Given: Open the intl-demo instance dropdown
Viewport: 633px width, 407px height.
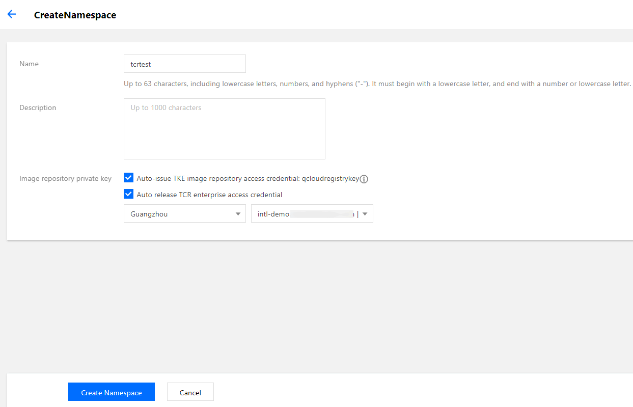Looking at the screenshot, I should point(306,214).
